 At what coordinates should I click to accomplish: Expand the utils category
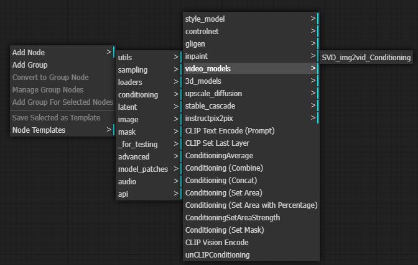click(x=149, y=57)
